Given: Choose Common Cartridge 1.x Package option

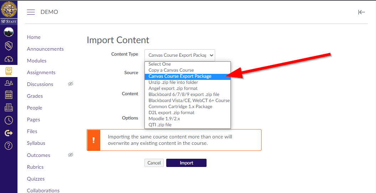Looking at the screenshot, I should click(180, 107).
